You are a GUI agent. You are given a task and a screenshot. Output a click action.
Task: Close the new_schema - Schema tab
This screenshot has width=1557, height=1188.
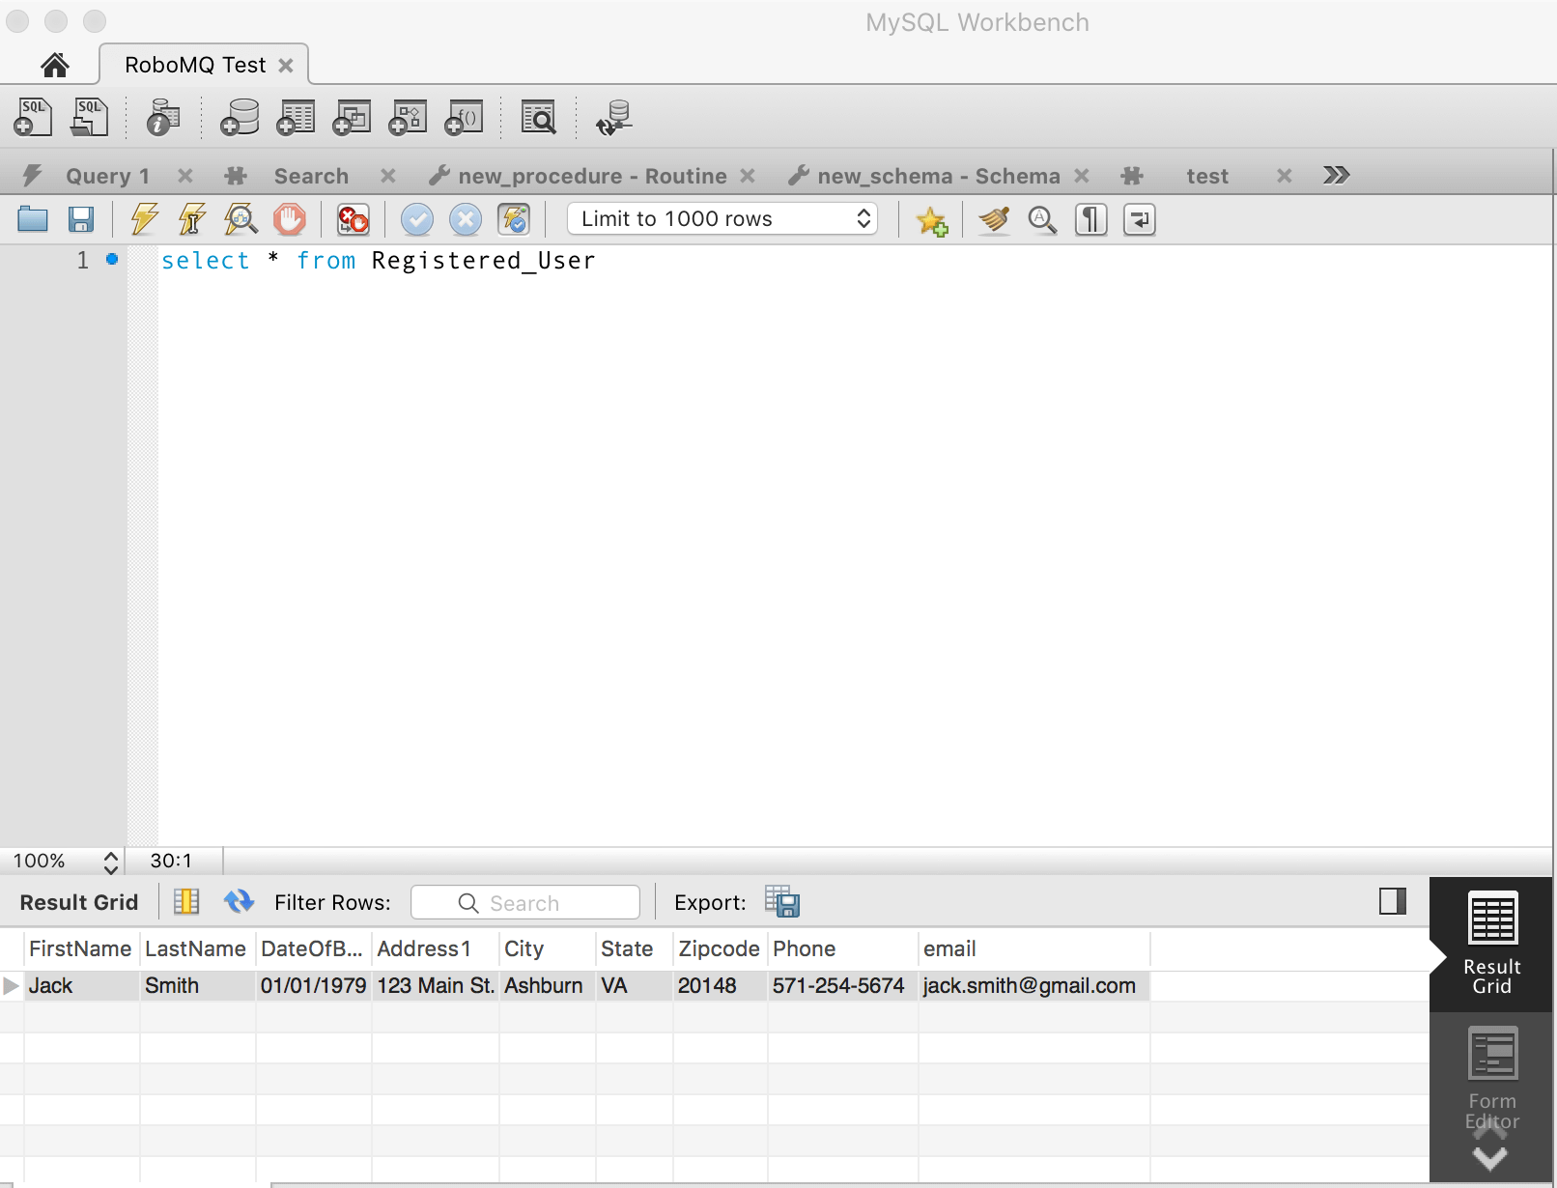coord(1082,176)
